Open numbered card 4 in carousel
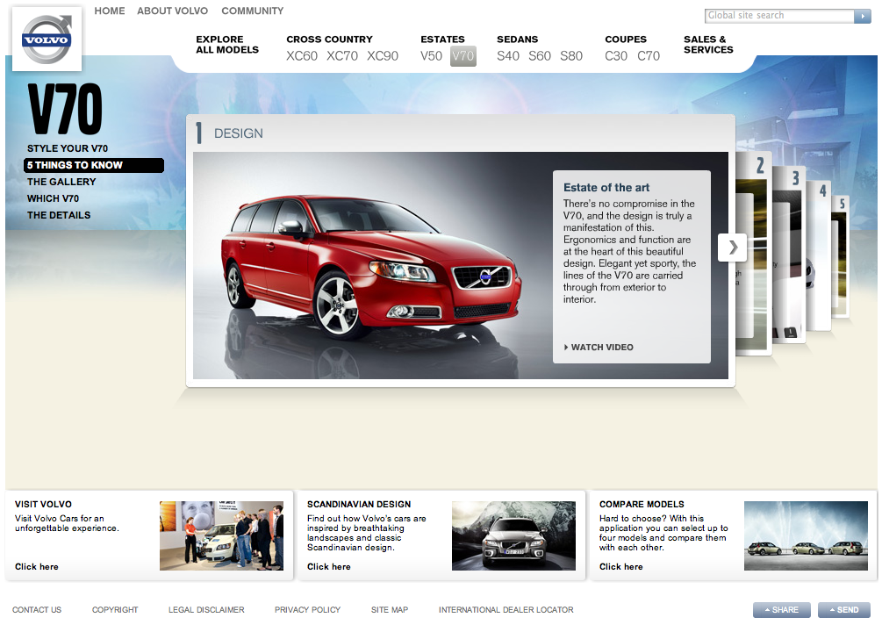Image resolution: width=882 pixels, height=632 pixels. pyautogui.click(x=822, y=190)
